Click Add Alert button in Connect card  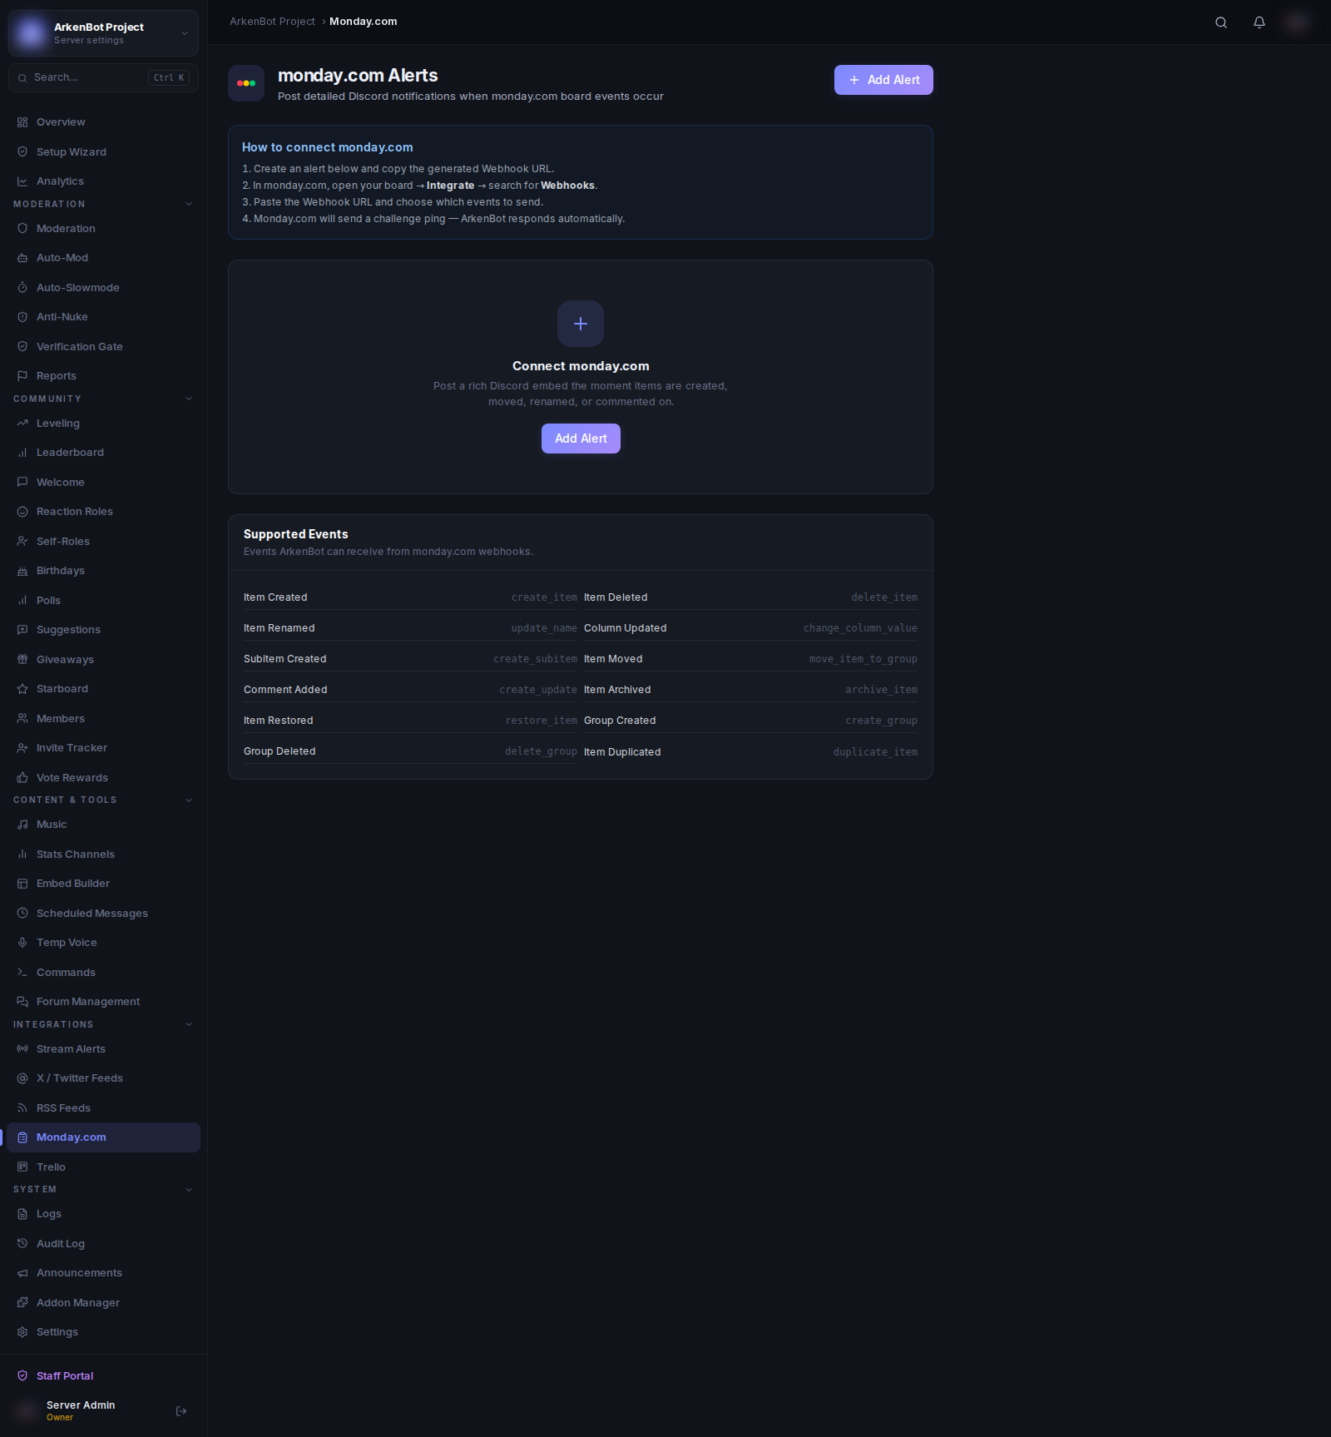(x=581, y=439)
